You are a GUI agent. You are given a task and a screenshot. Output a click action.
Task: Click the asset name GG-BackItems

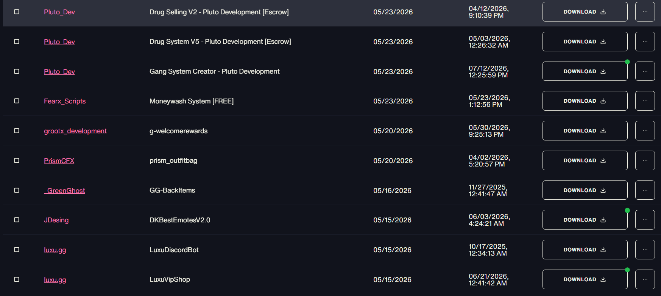[172, 190]
